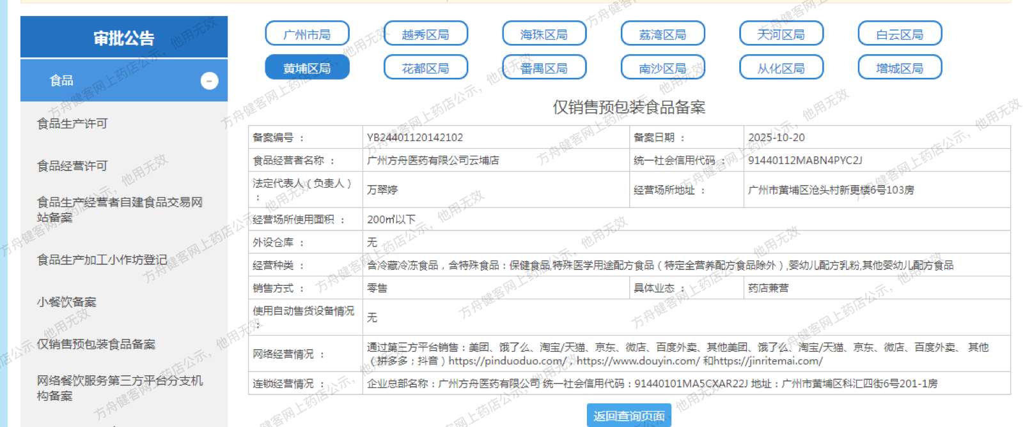1023x427 pixels.
Task: Switch to 越秀区局 bureau
Action: point(425,34)
